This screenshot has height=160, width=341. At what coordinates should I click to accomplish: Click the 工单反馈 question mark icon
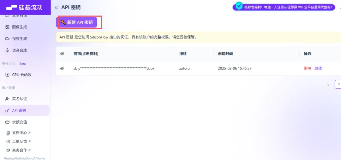8,141
